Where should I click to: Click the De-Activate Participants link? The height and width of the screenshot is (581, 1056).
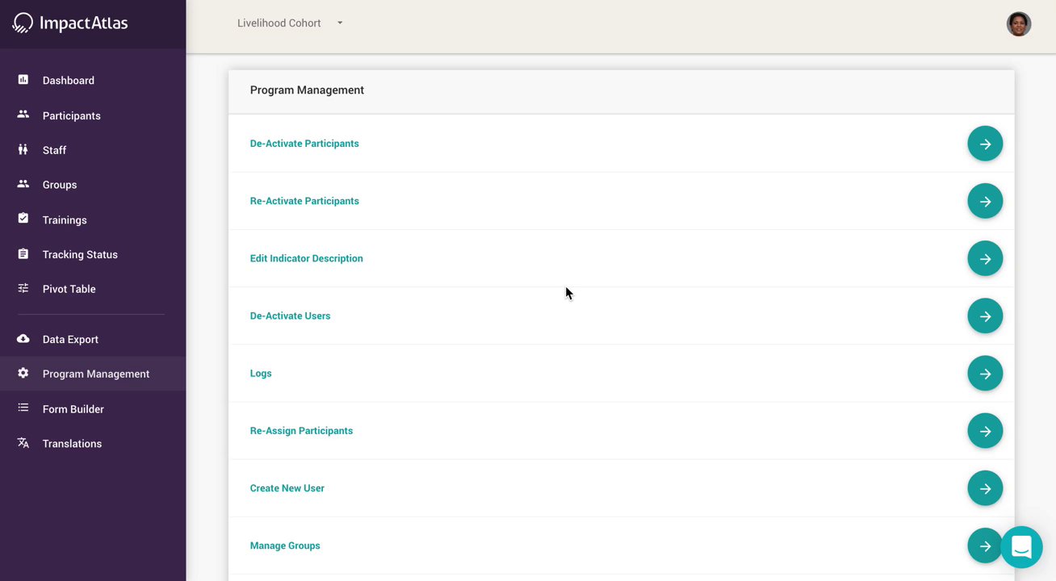tap(304, 144)
